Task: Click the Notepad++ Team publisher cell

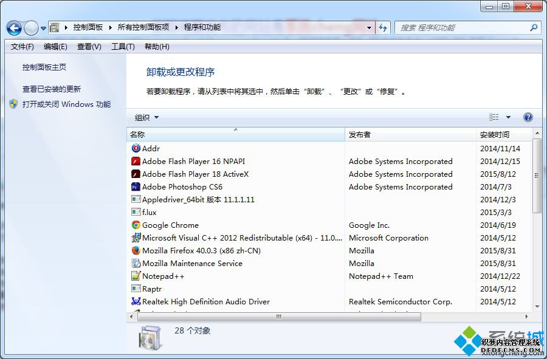Action: point(381,276)
